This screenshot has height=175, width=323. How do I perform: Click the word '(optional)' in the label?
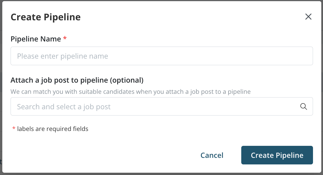click(127, 80)
